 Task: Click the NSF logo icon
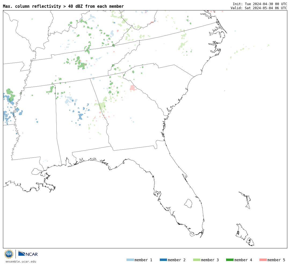[9, 254]
